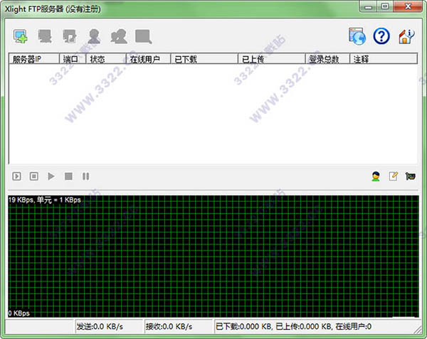Image resolution: width=427 pixels, height=339 pixels.
Task: Stop the selected server with square button
Action: (68, 176)
